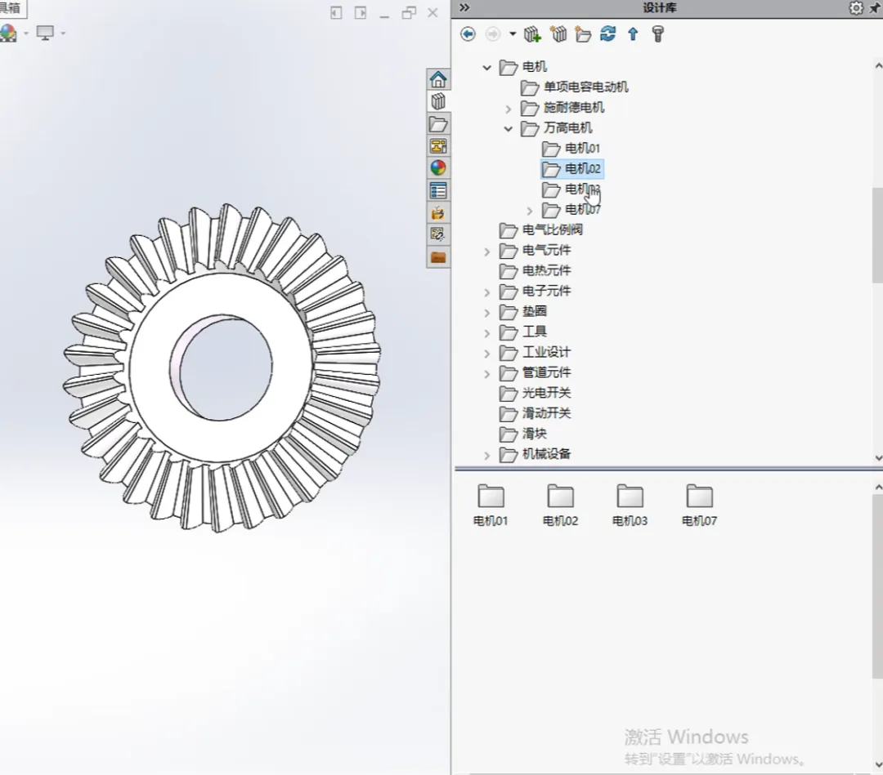
Task: Click the bevel gear model
Action: 222,367
